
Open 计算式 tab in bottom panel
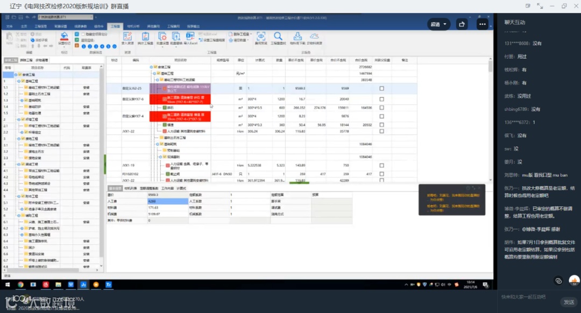click(181, 189)
